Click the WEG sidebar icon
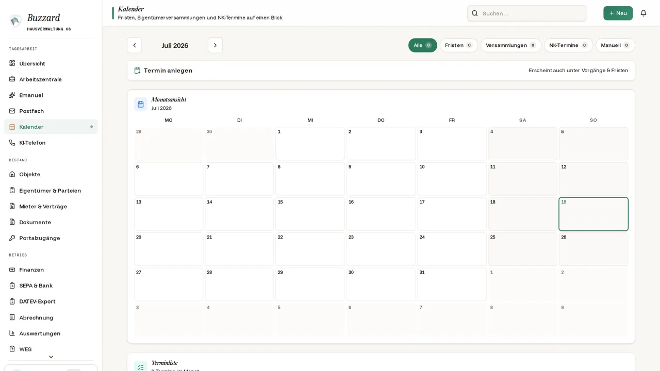This screenshot has width=660, height=371. (12, 349)
